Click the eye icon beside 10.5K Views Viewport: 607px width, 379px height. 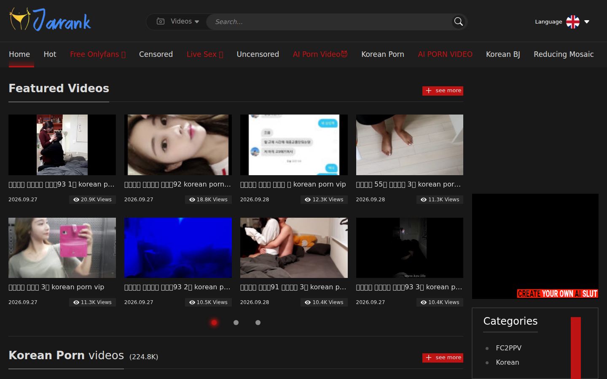point(192,302)
